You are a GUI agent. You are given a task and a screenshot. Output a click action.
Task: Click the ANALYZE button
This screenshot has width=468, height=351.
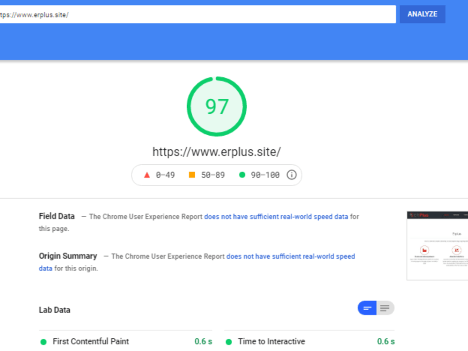pos(422,14)
